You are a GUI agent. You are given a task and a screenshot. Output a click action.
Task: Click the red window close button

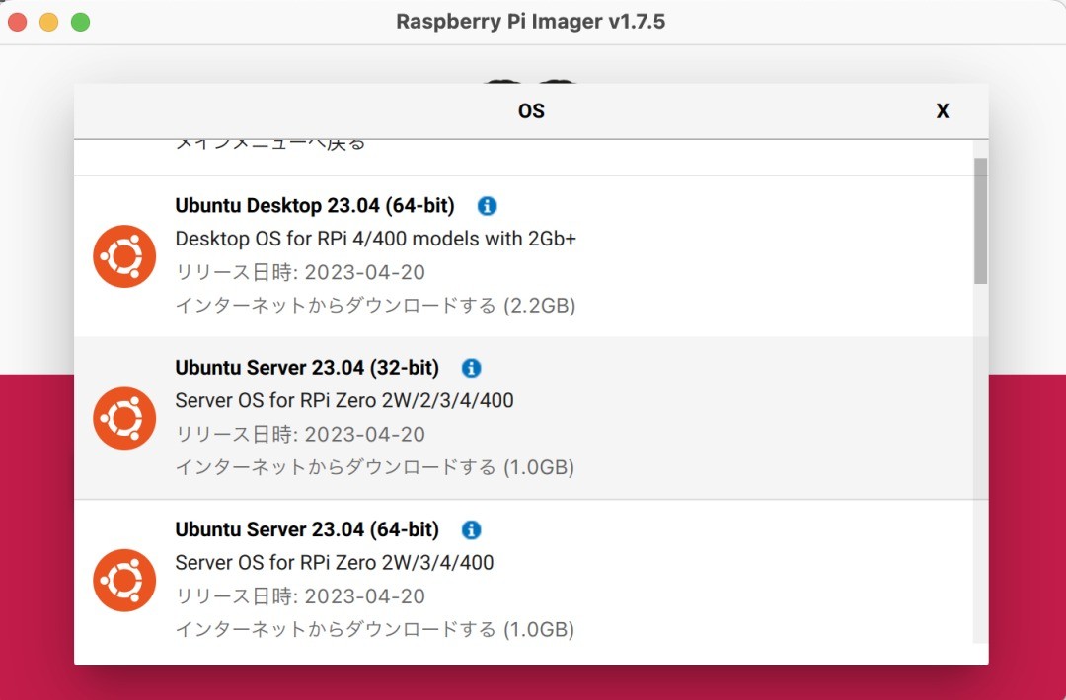tap(17, 22)
